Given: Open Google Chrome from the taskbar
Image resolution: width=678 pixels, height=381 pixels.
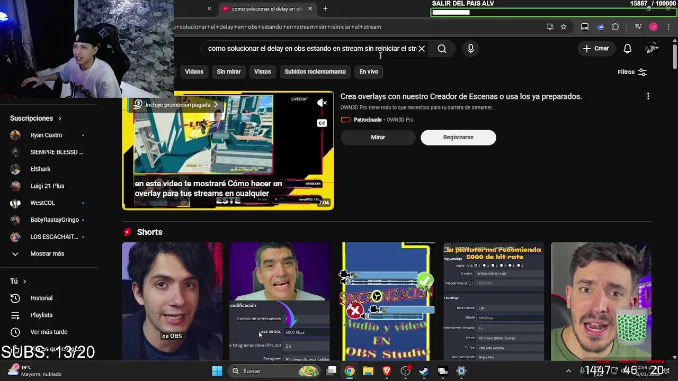Looking at the screenshot, I should pos(350,371).
